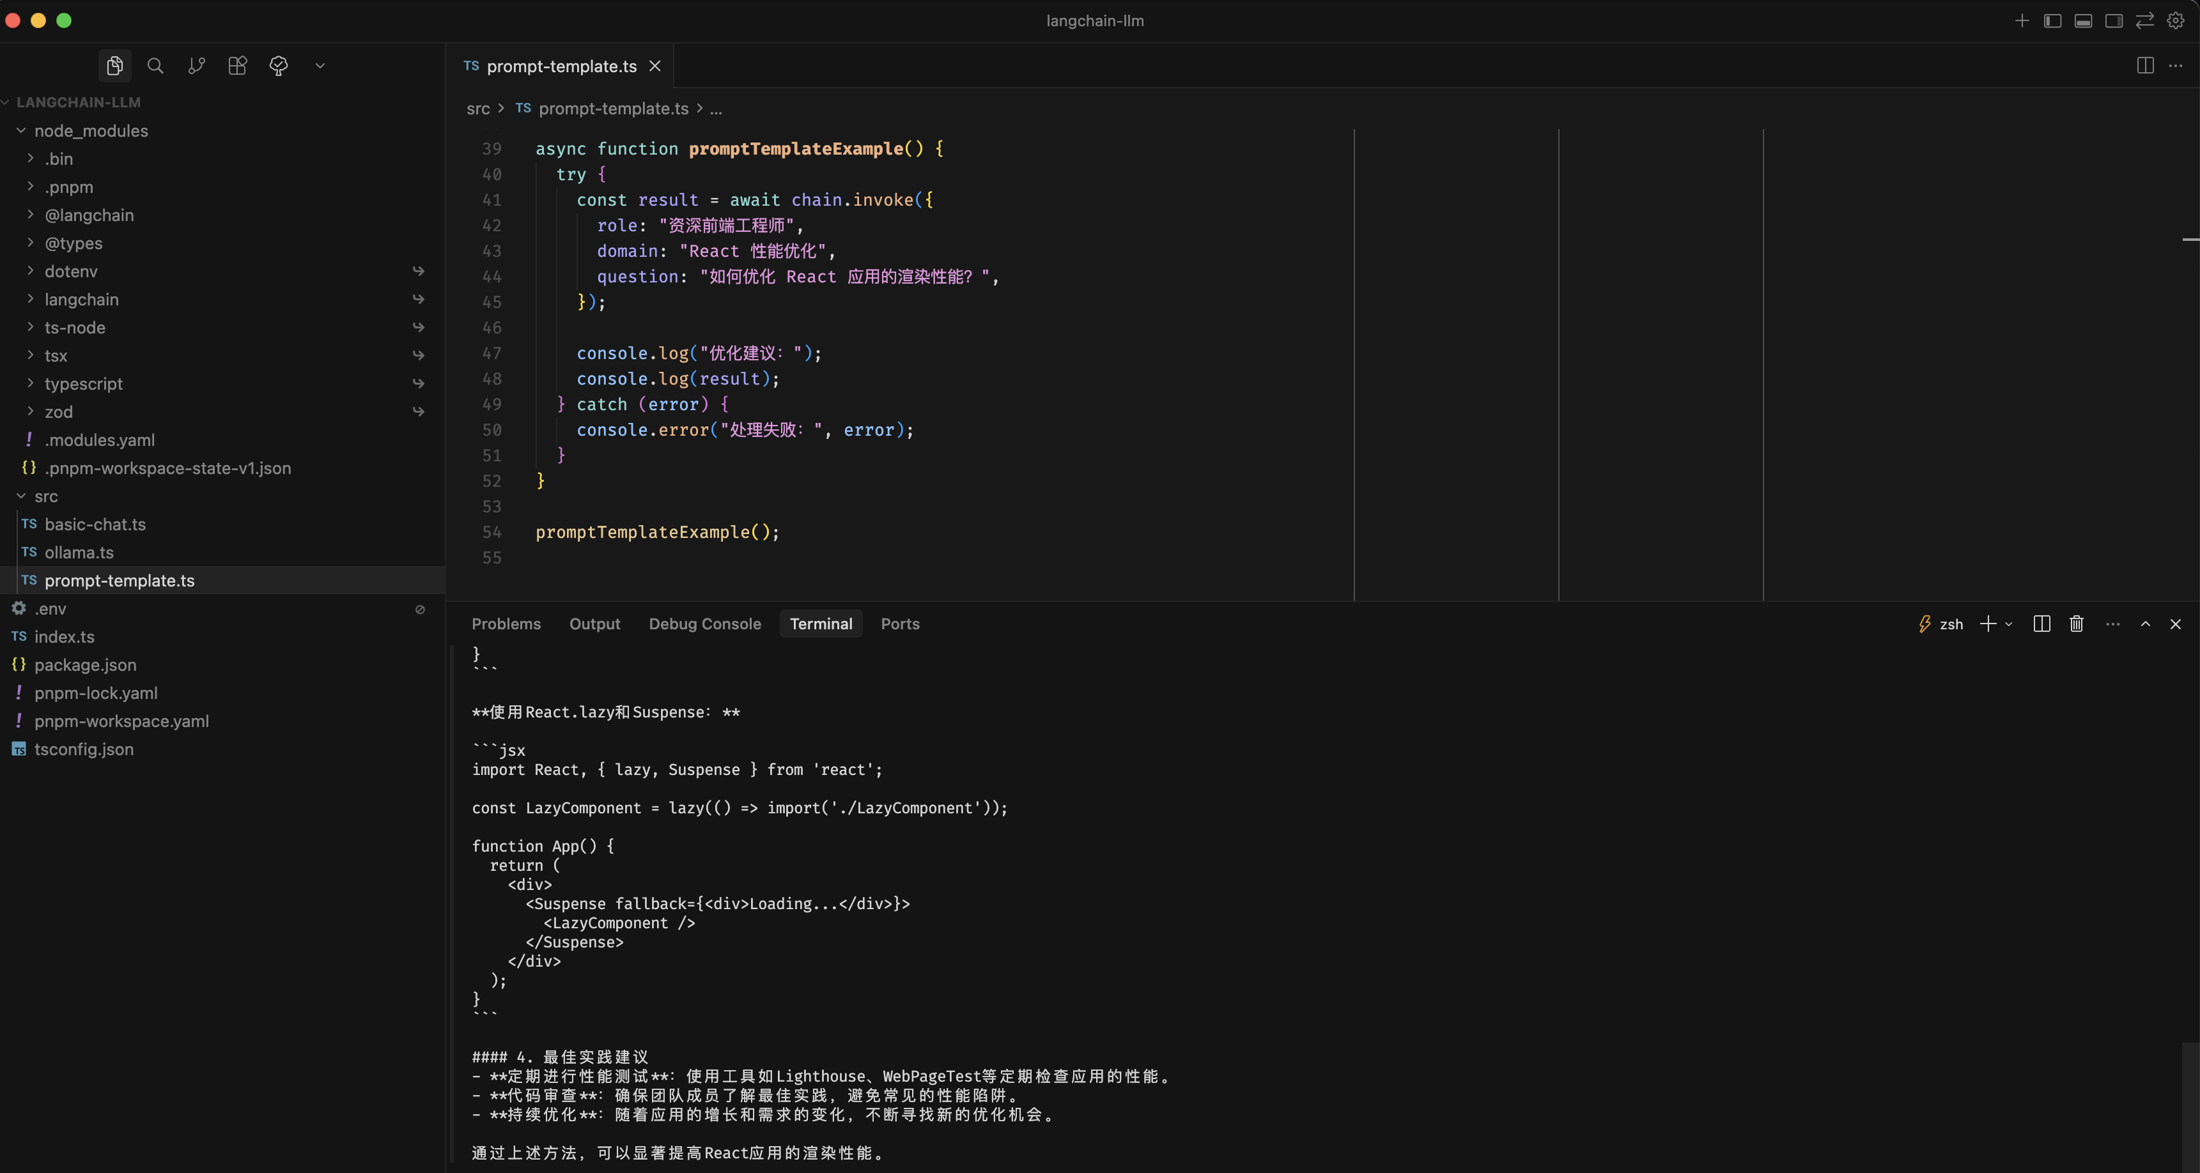
Task: Open basic-chat.ts in the explorer
Action: tap(222, 525)
